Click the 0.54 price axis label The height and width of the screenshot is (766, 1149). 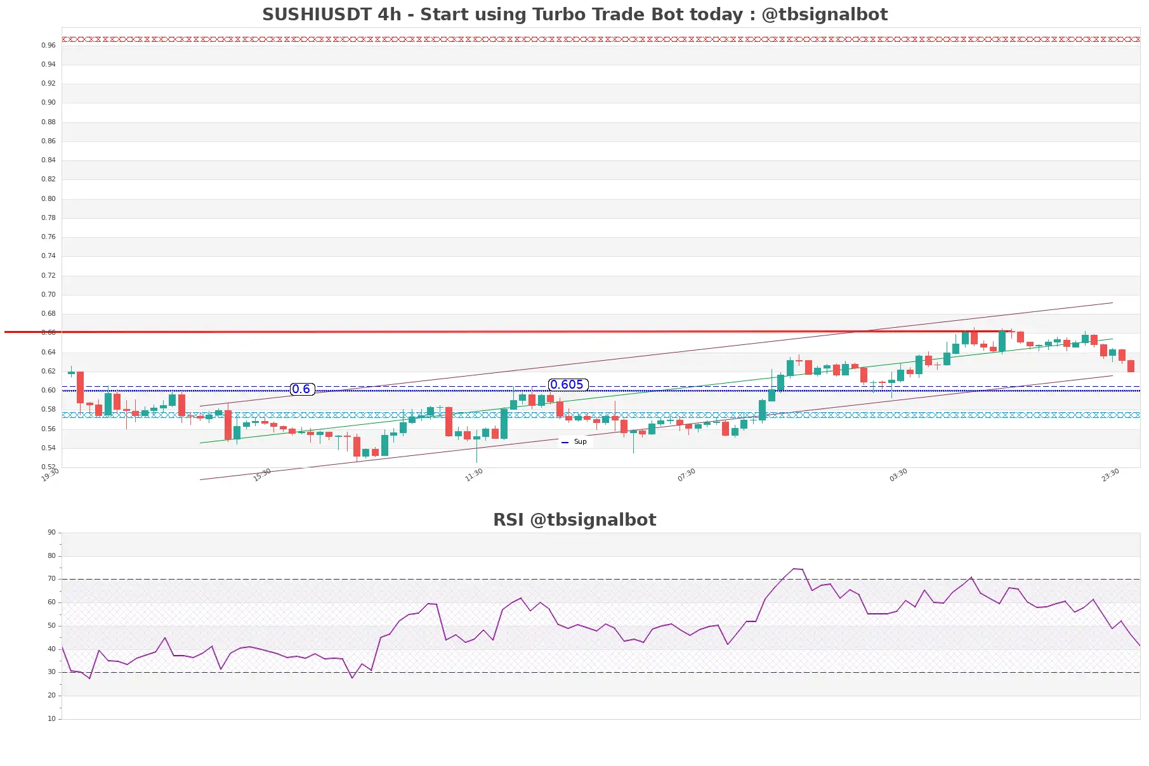pyautogui.click(x=48, y=448)
